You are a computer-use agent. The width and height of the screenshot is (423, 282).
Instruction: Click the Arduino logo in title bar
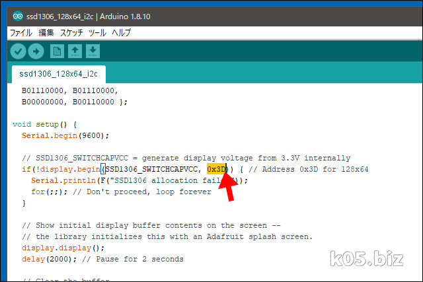18,17
